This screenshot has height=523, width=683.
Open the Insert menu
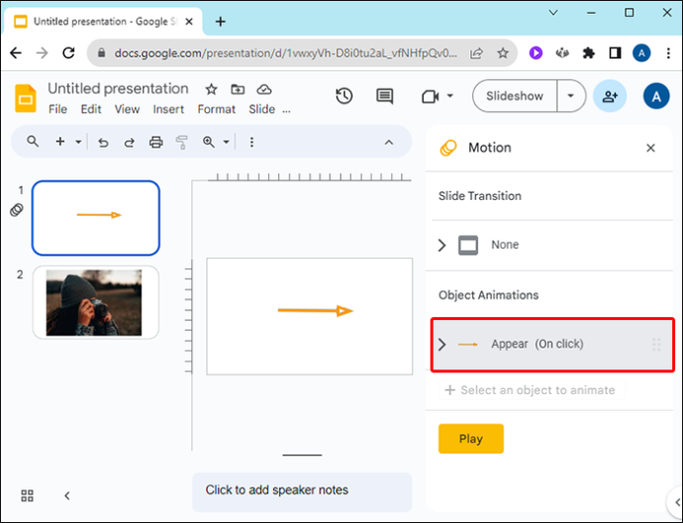pos(168,109)
